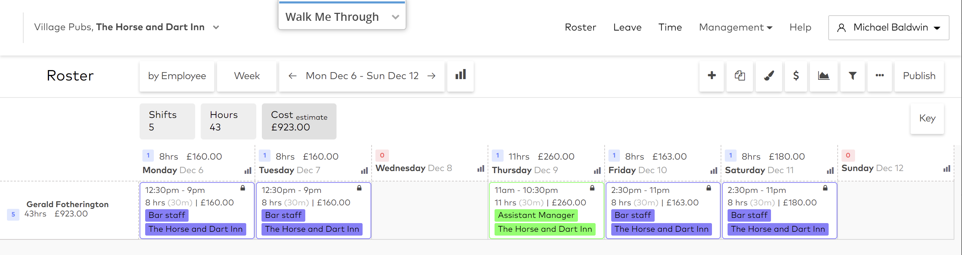
Task: Click Monday Dec 6 stats bar icon
Action: point(248,171)
